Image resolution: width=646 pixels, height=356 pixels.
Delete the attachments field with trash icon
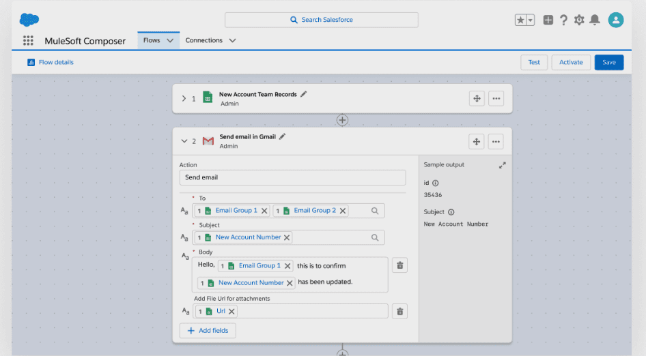point(399,312)
